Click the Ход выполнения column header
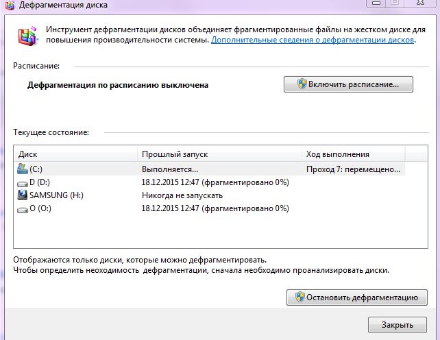This screenshot has width=440, height=340. coord(352,154)
